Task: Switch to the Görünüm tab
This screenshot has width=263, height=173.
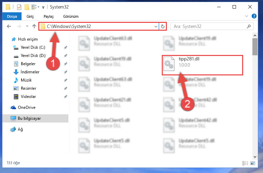Action: tap(70, 16)
